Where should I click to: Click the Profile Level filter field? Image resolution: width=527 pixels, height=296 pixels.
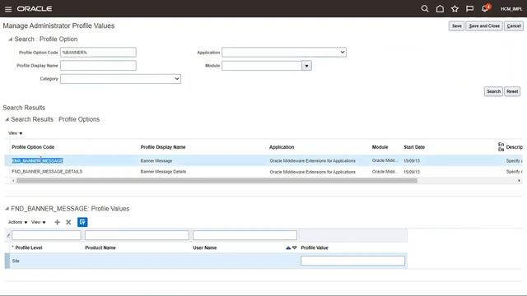[46, 235]
